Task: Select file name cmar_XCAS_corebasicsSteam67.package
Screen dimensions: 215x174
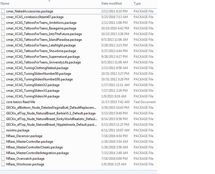Action: (x=35, y=17)
